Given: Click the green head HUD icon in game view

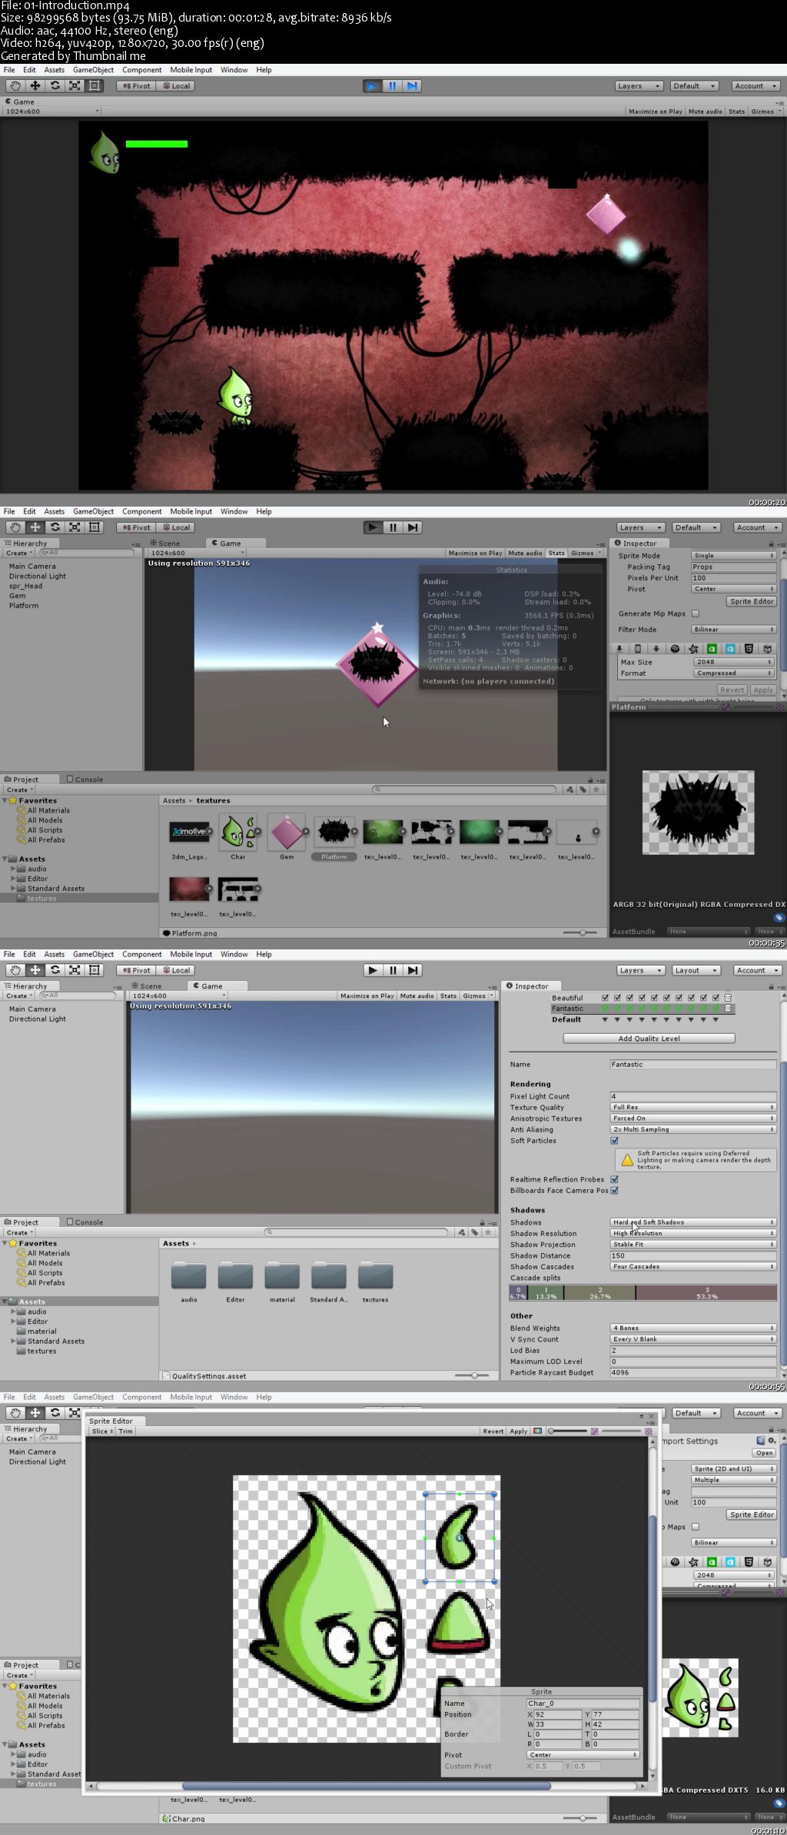Looking at the screenshot, I should point(105,152).
